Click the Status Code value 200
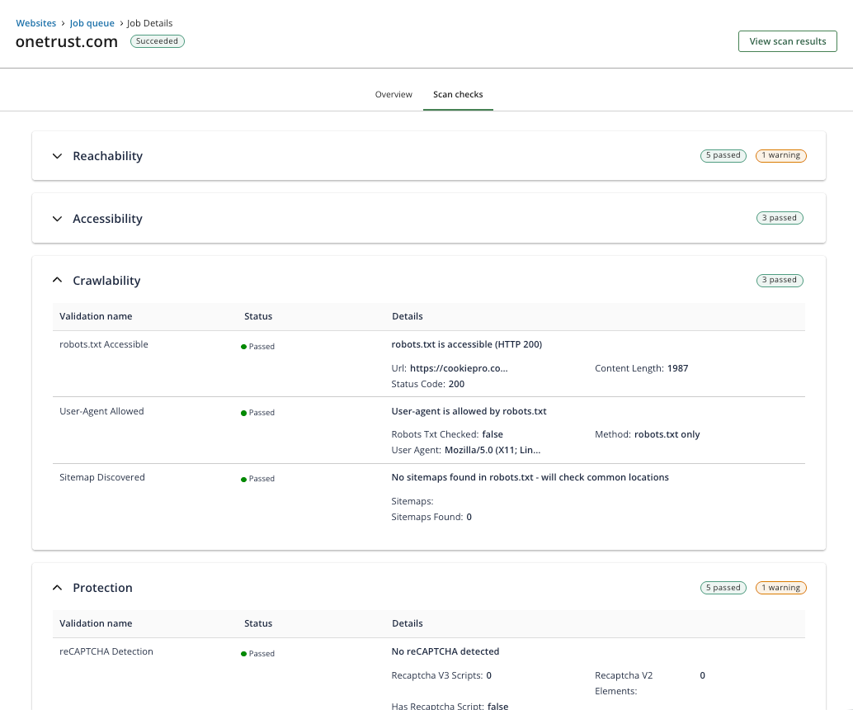 456,385
